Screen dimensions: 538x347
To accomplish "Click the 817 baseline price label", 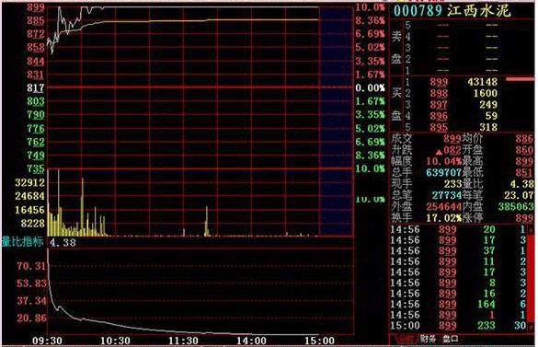I will 36,88.
